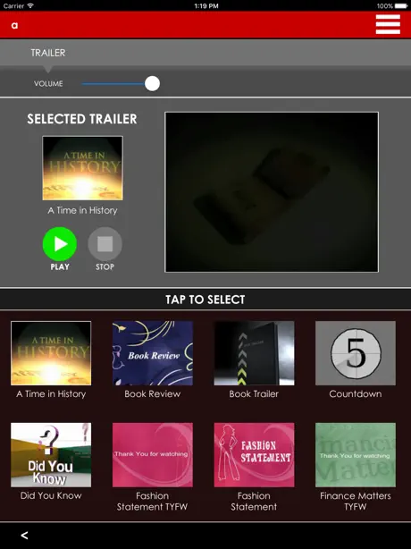Screen dimensions: 411x549
Task: Click the 'Book Trailer' caption text
Action: [x=254, y=394]
